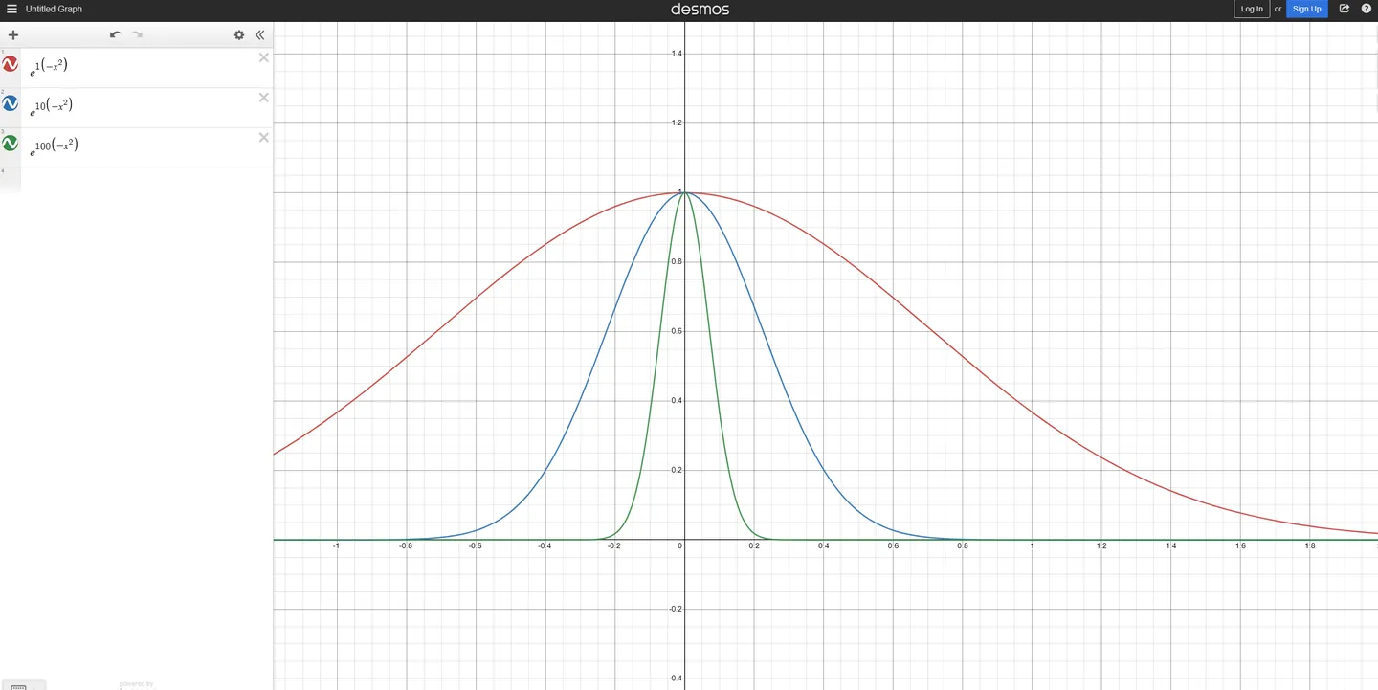1378x690 pixels.
Task: Delete the e^100(-x²) expression row
Action: pyautogui.click(x=264, y=138)
